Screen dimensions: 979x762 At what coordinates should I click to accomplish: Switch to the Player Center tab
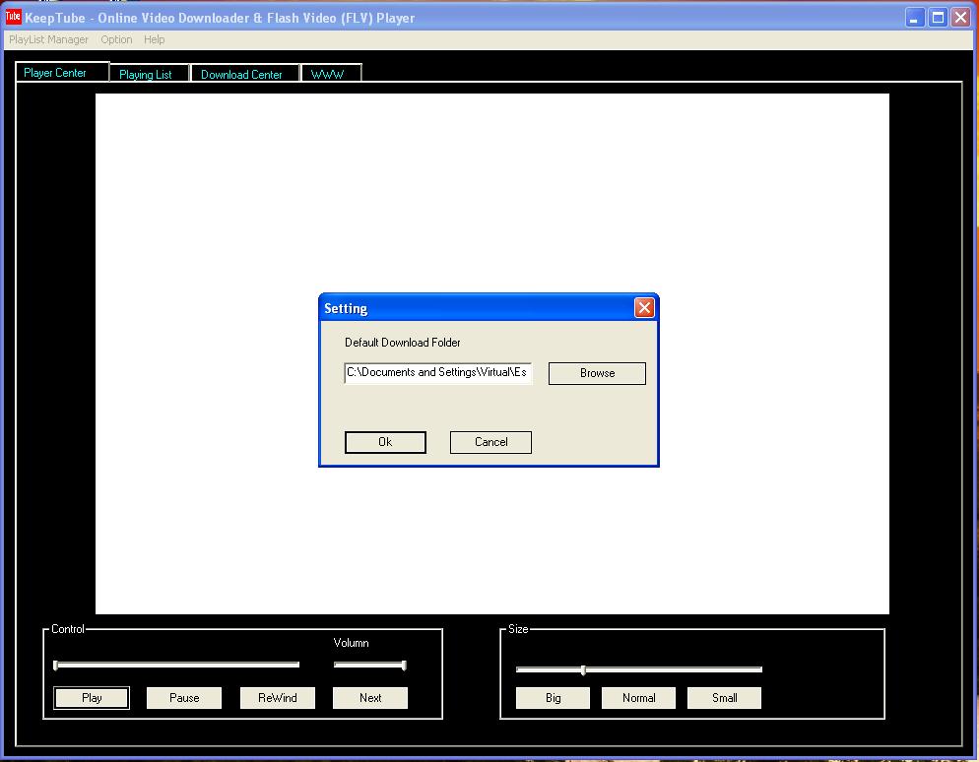(x=62, y=72)
